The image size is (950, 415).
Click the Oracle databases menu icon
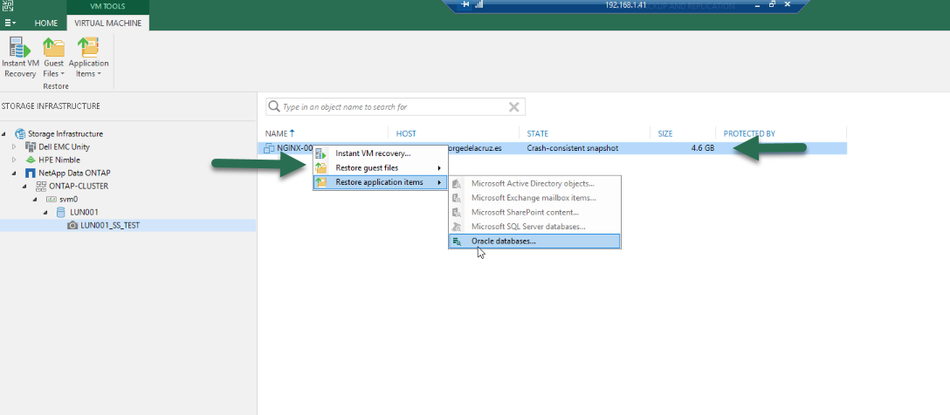[457, 242]
